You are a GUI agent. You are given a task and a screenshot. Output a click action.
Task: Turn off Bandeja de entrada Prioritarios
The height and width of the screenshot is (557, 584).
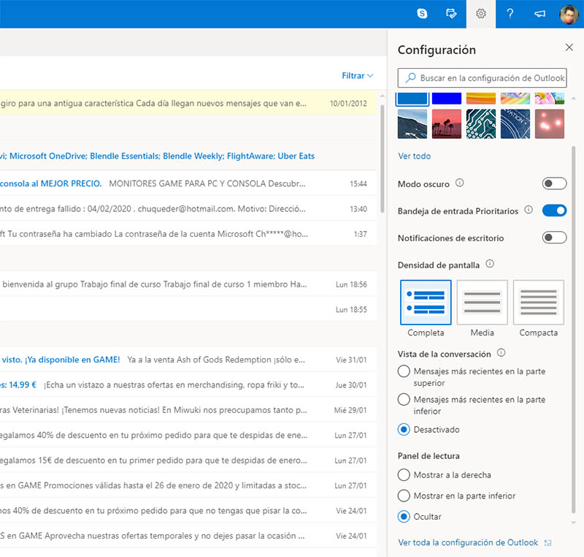tap(554, 211)
